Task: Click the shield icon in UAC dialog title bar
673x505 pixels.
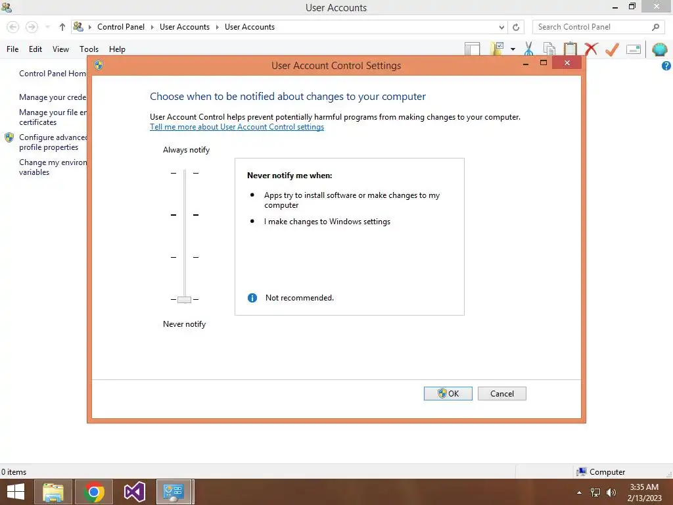Action: click(x=99, y=65)
